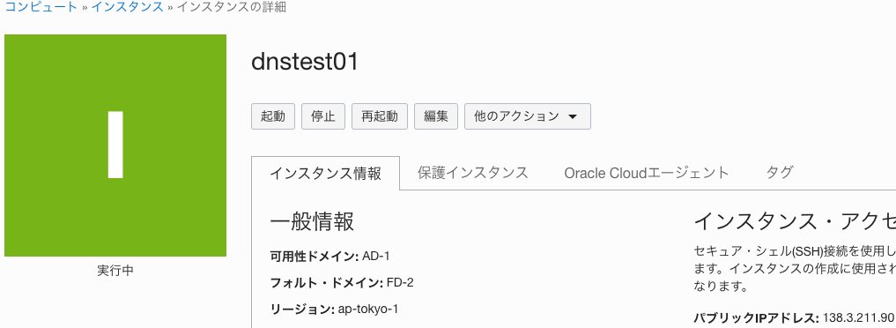This screenshot has height=328, width=896.
Task: Click the 実行中 status label
Action: pyautogui.click(x=115, y=271)
